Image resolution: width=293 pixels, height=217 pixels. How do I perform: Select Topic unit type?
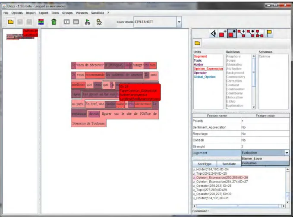pyautogui.click(x=198, y=60)
